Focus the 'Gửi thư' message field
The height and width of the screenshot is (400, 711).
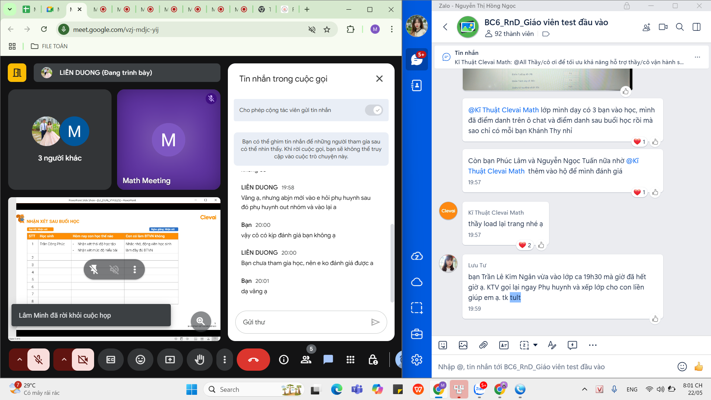click(304, 322)
